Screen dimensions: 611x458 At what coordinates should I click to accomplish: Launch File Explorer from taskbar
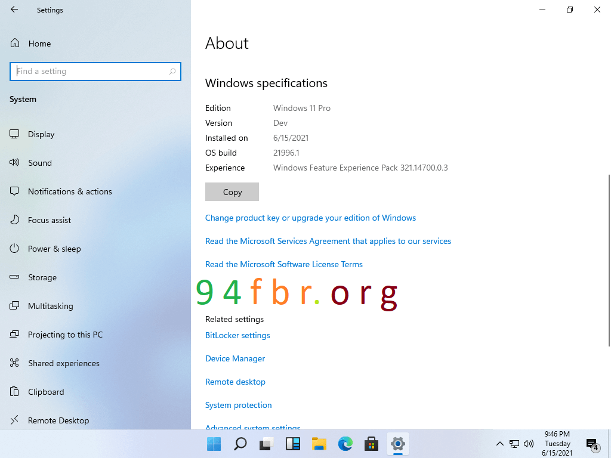coord(319,444)
